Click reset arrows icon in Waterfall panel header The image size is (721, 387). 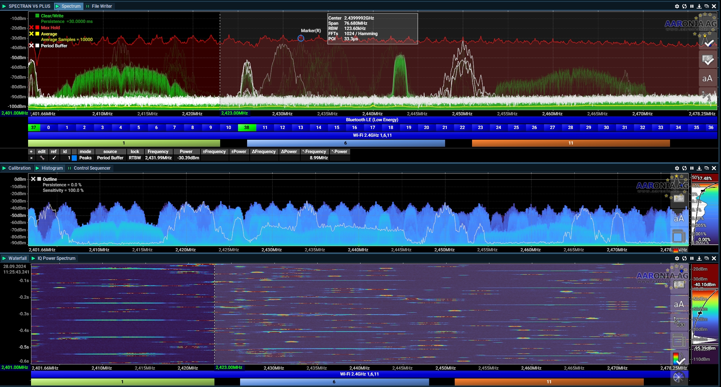[x=684, y=258]
